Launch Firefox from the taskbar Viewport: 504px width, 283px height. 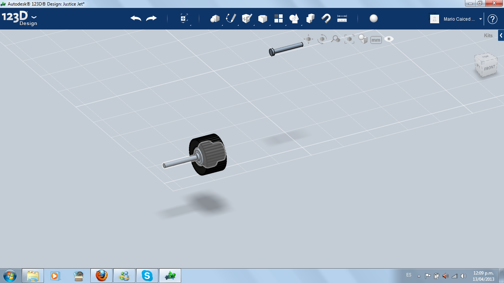click(x=101, y=276)
